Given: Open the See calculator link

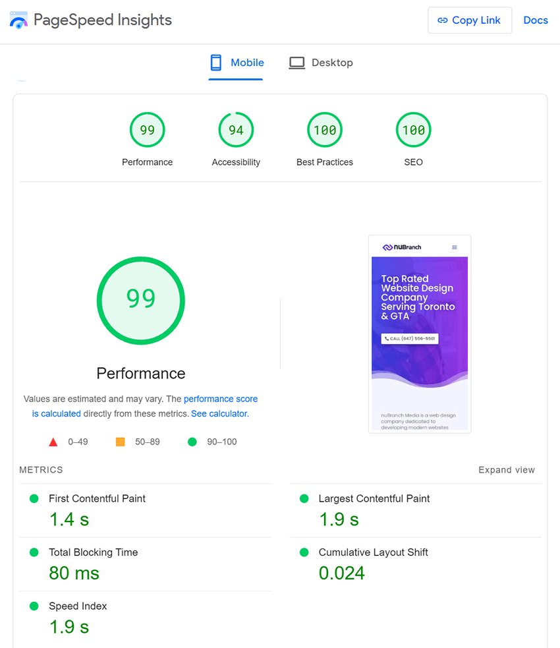Looking at the screenshot, I should pos(219,414).
